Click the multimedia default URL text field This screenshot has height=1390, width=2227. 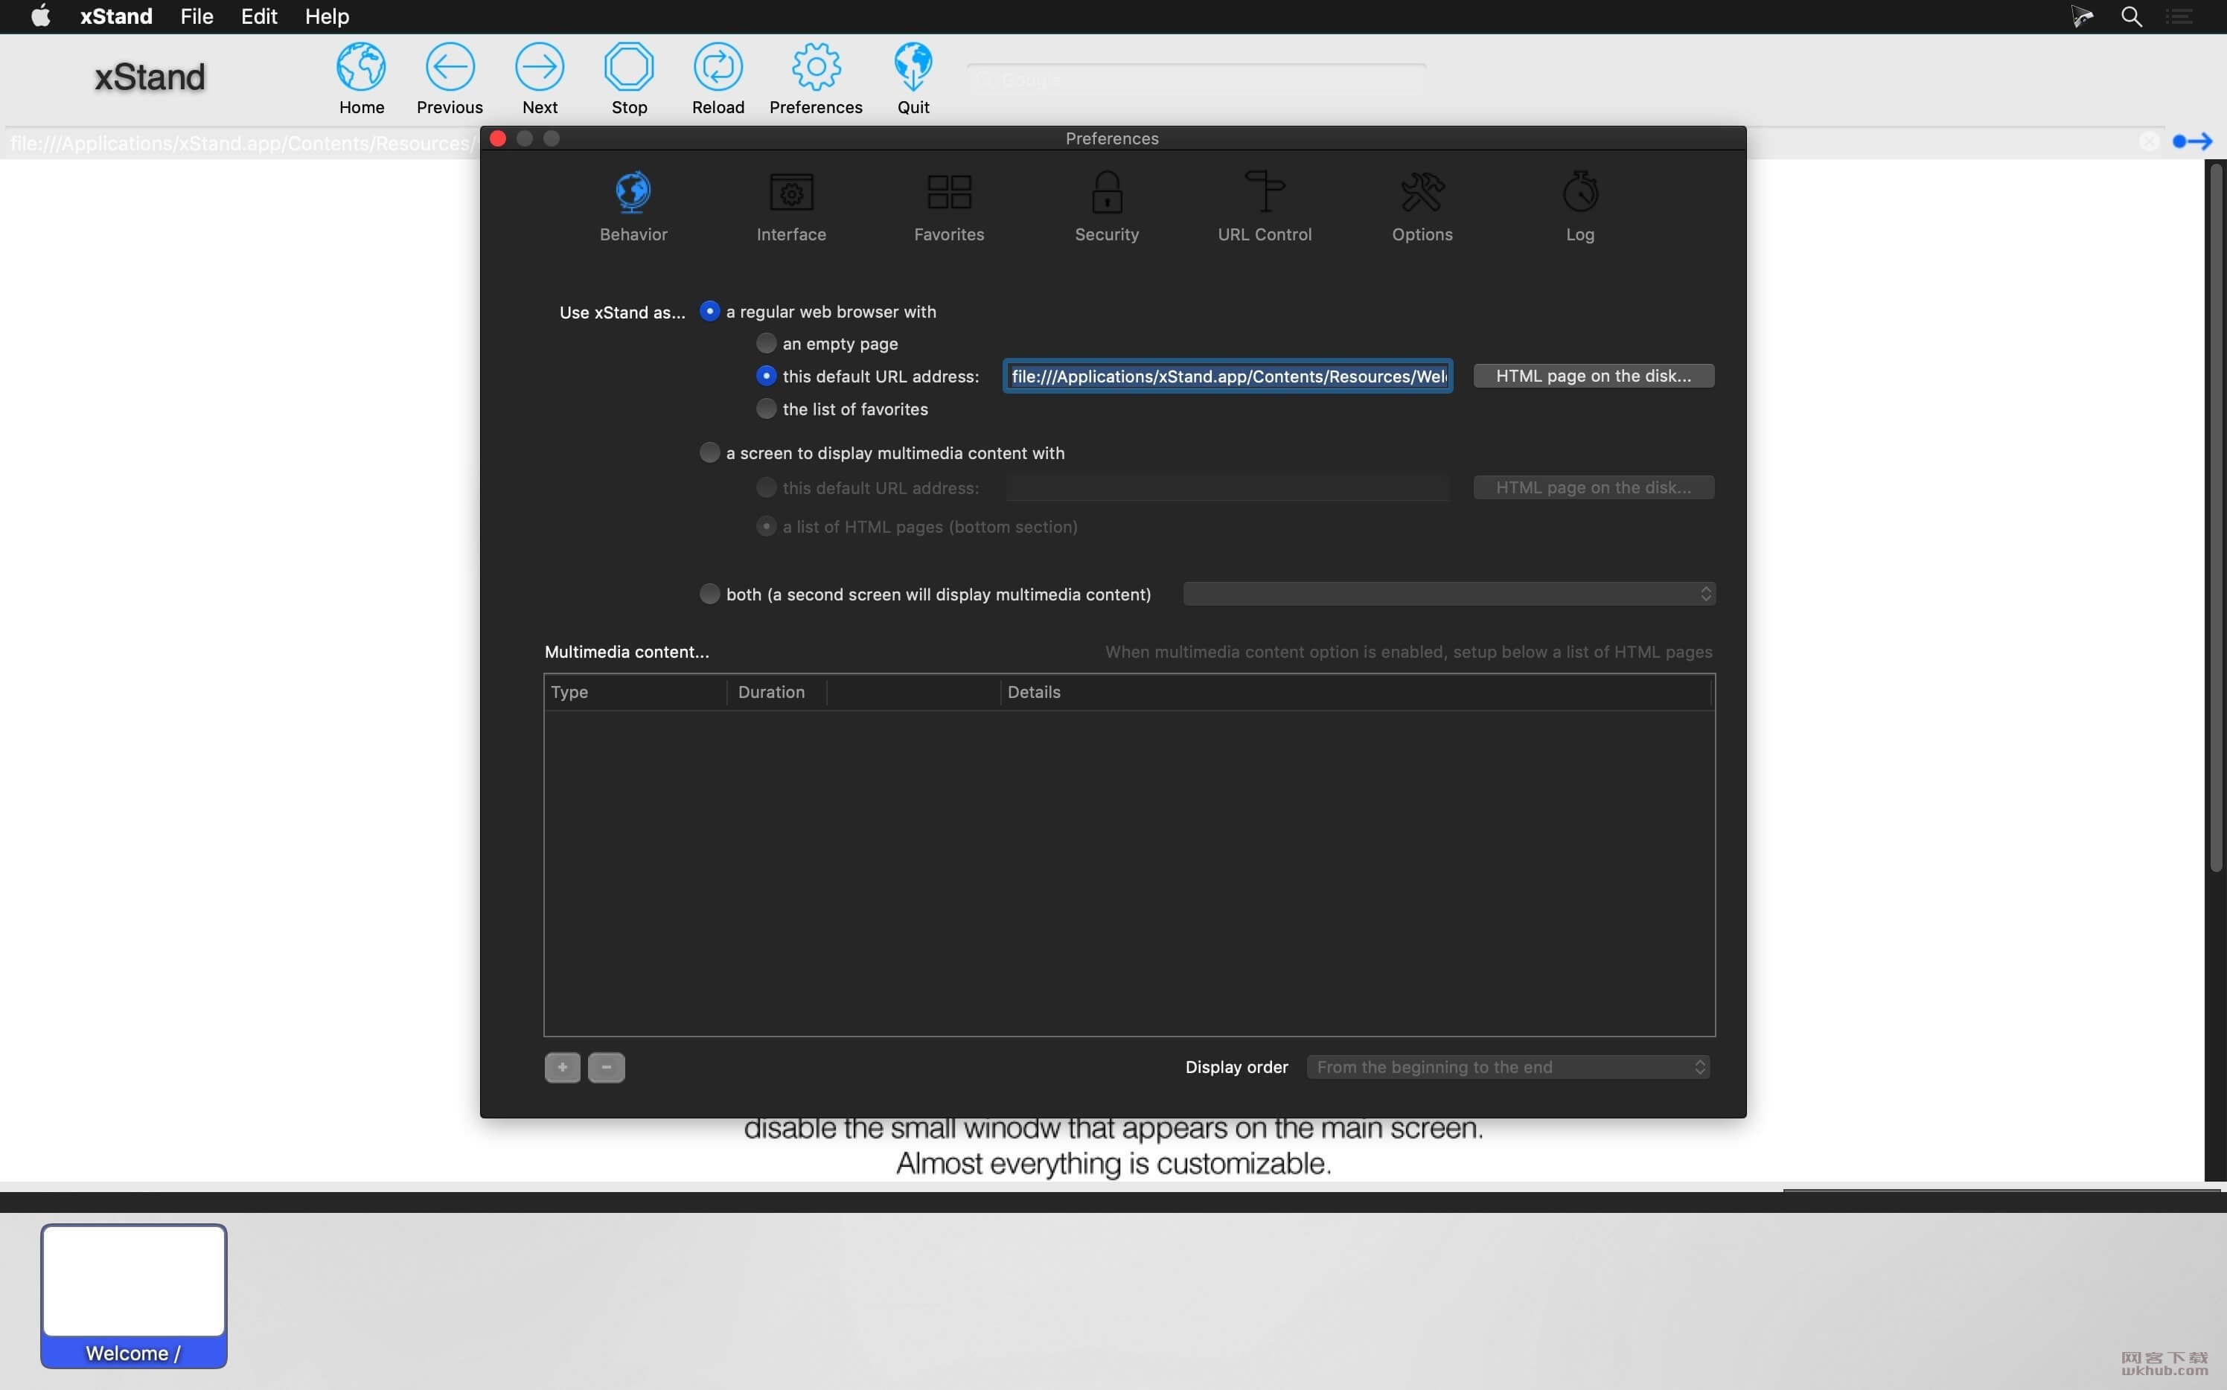[1227, 488]
